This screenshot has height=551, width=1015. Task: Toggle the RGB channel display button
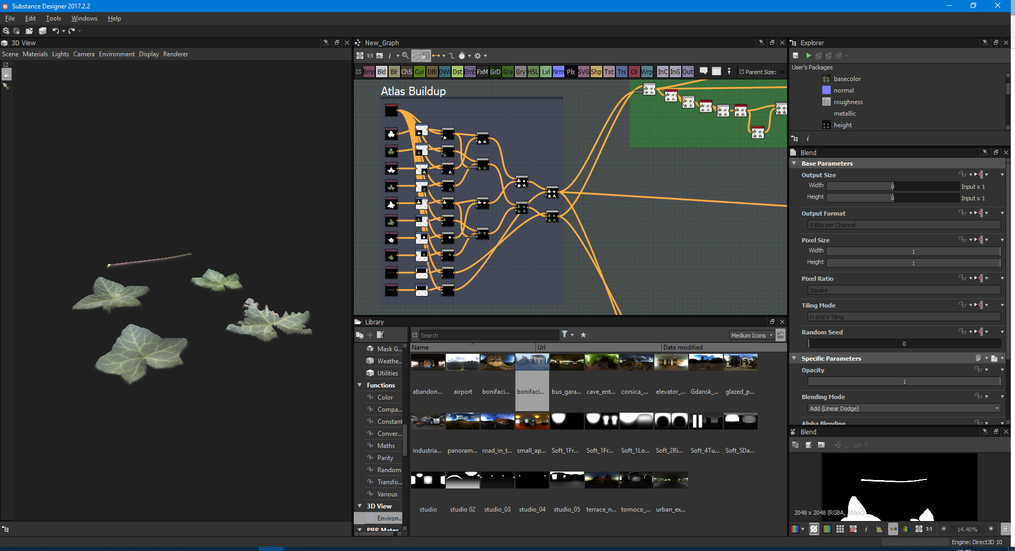[795, 529]
